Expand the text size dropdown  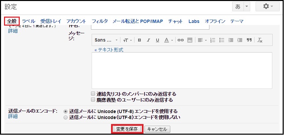coord(127,40)
